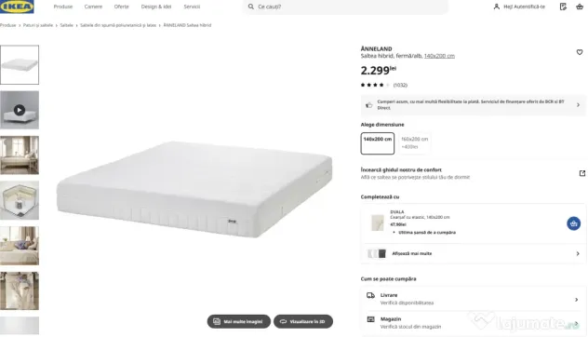
Task: Click the IKEA logo
Action: [x=17, y=7]
